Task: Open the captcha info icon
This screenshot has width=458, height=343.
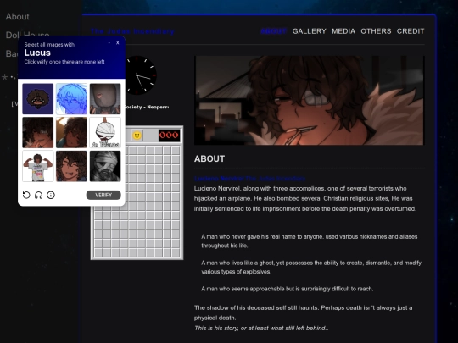Action: [x=51, y=195]
